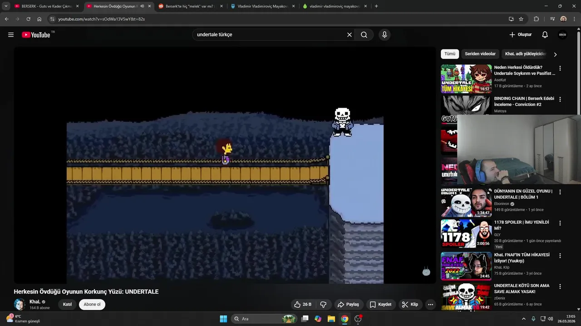Go to the YouTube home logo
This screenshot has width=581, height=326.
[x=36, y=35]
